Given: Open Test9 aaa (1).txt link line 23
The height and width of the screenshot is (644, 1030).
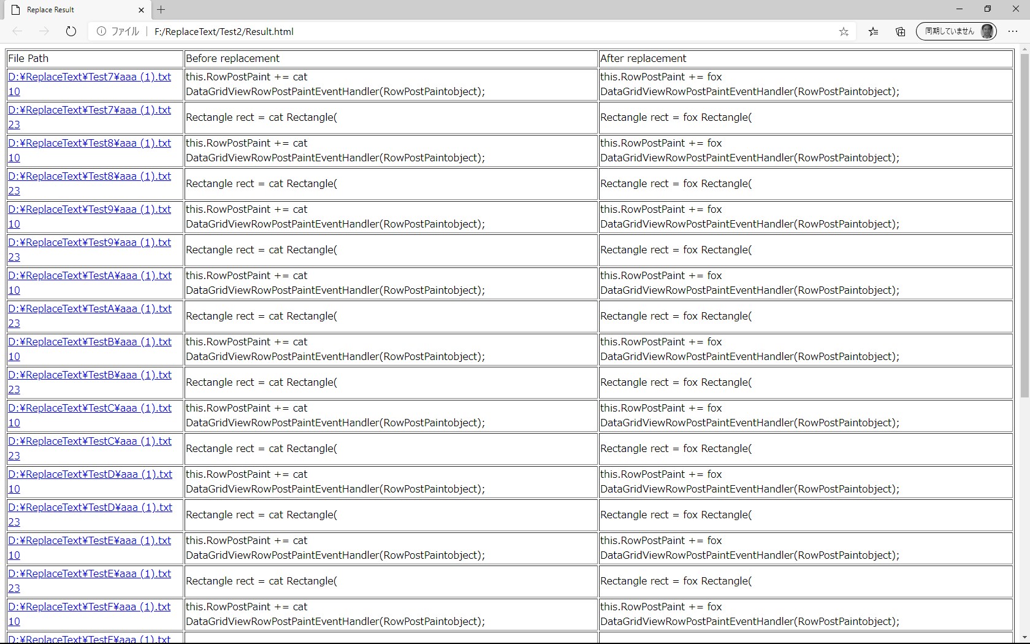Looking at the screenshot, I should (90, 250).
